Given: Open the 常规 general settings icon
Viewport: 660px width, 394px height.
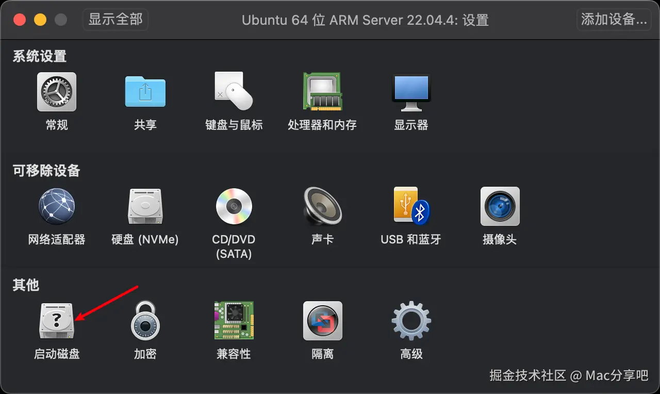Looking at the screenshot, I should [57, 92].
